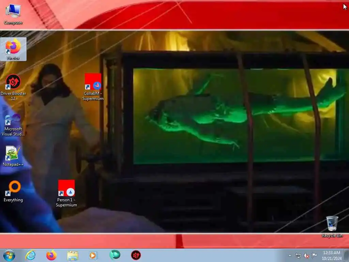349x262 pixels.
Task: Select Microsoft Visual Studio desktop shortcut
Action: 13,125
